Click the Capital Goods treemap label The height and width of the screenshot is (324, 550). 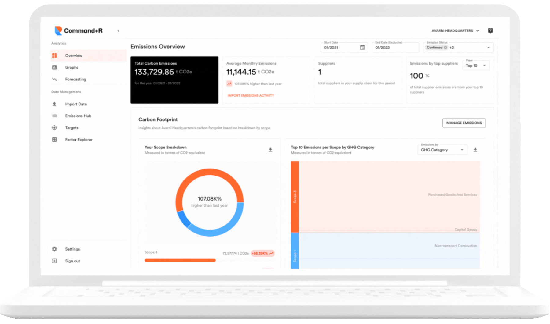[465, 230]
